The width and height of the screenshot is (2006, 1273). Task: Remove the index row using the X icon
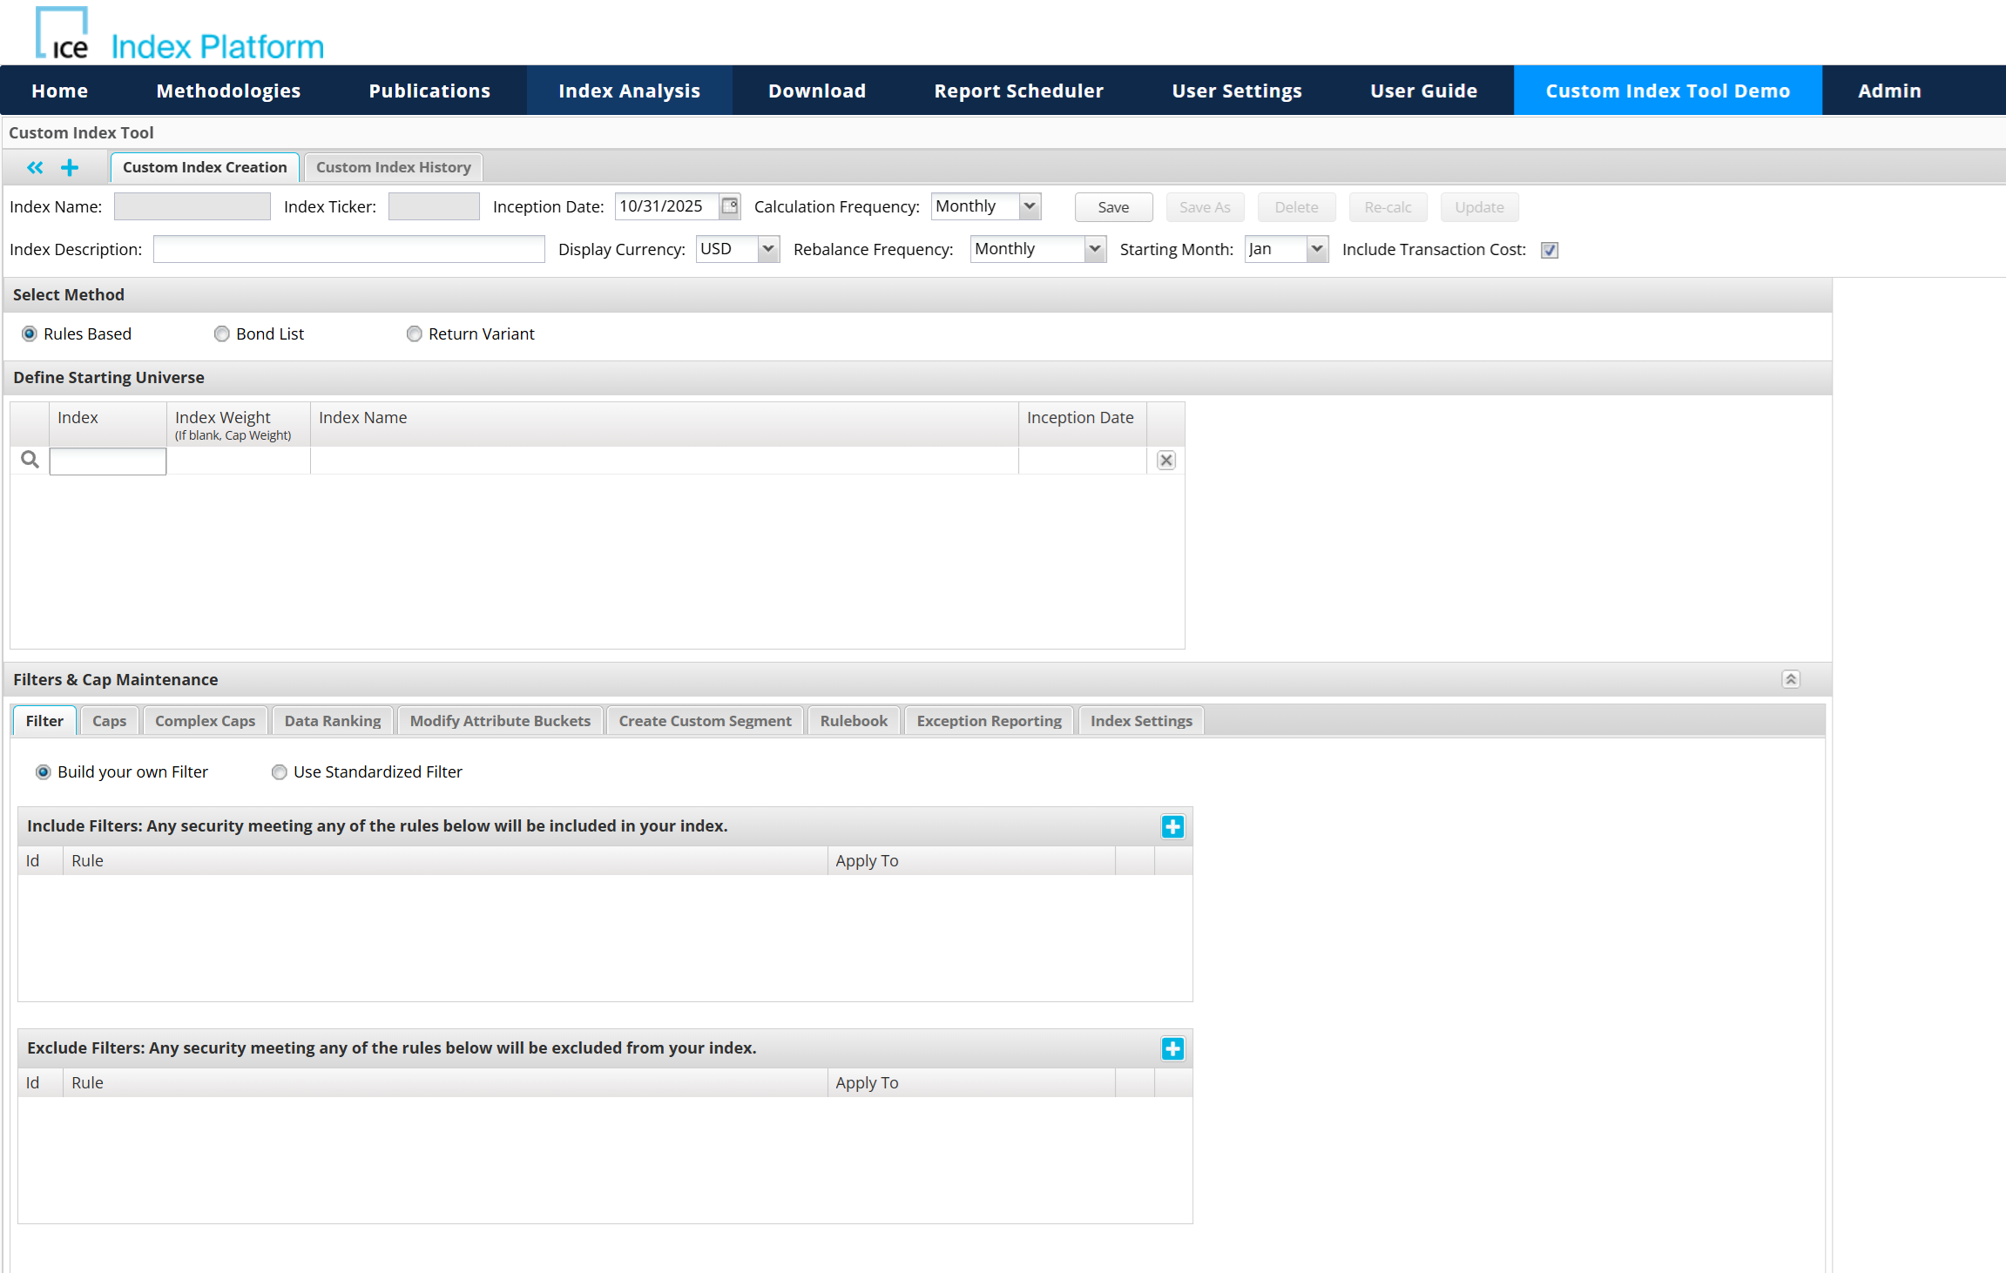[1165, 460]
